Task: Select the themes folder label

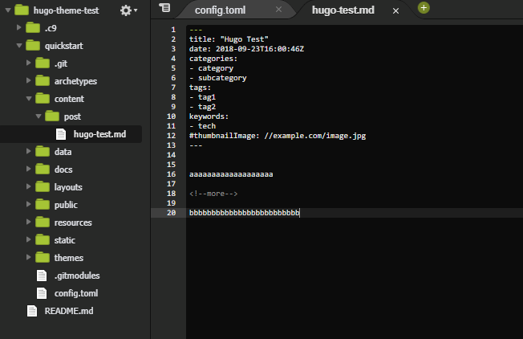Action: pos(69,258)
